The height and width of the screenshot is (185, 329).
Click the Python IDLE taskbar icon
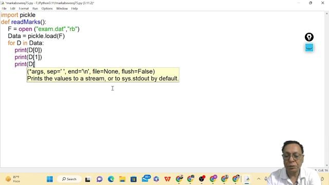pos(247,179)
